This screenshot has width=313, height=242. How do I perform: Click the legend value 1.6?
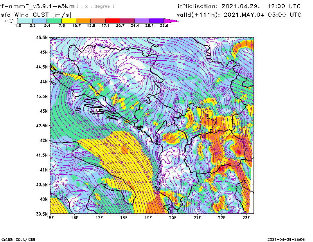click(18, 25)
